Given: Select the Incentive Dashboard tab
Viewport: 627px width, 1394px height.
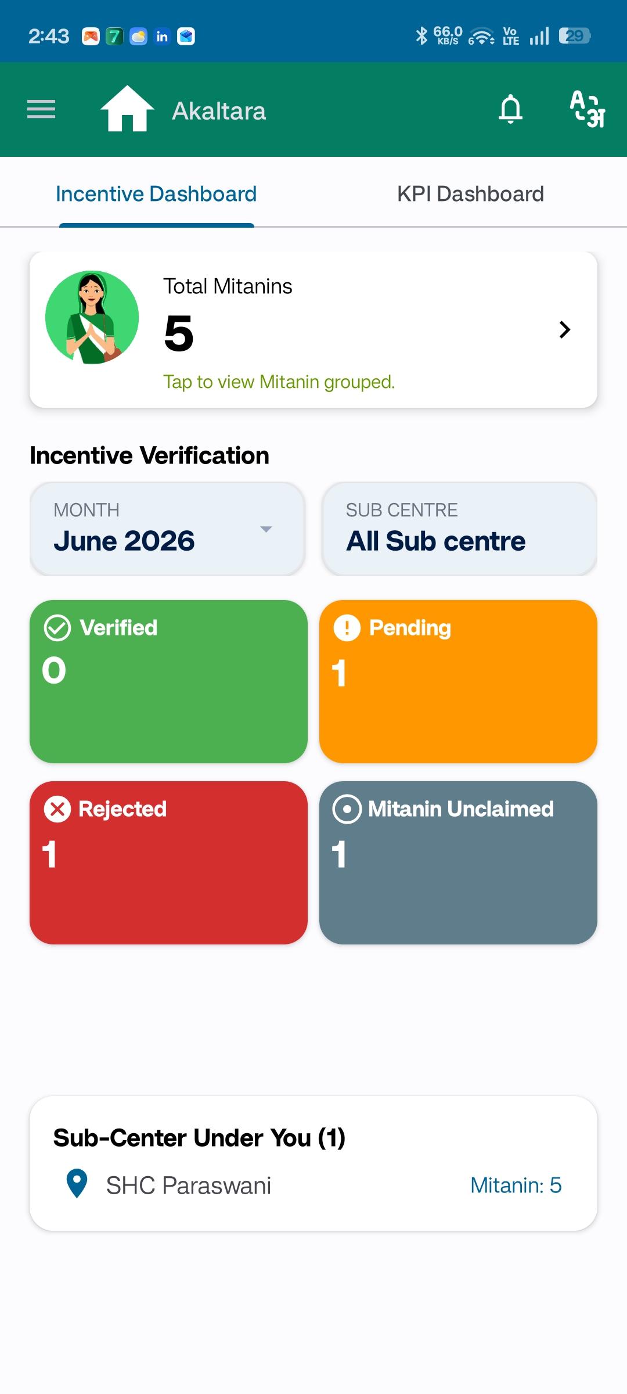Looking at the screenshot, I should 156,194.
